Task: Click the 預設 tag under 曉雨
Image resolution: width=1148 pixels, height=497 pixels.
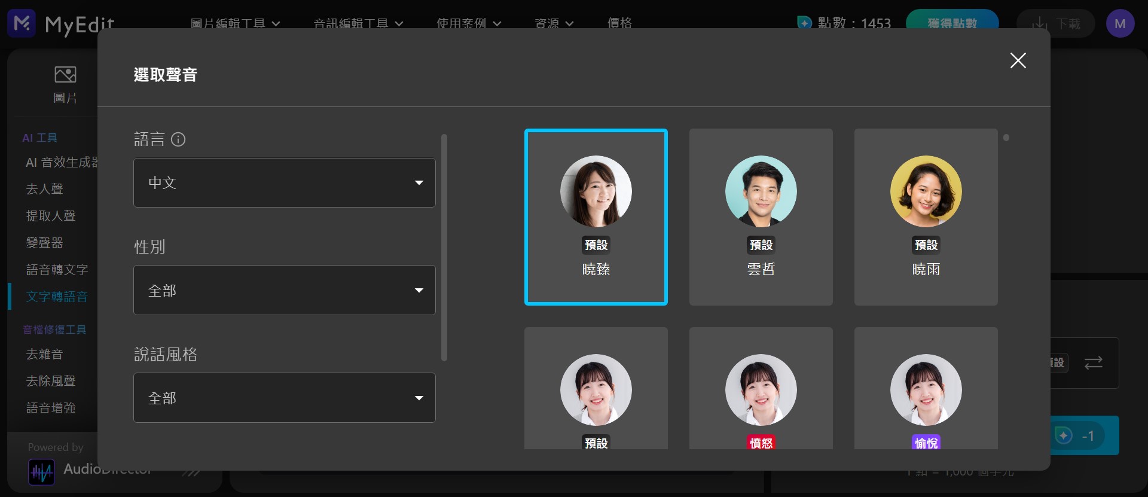Action: click(926, 245)
